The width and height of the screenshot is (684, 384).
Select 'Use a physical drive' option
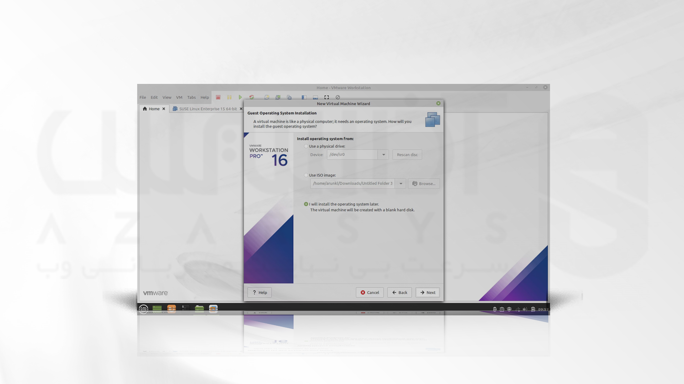pyautogui.click(x=306, y=146)
